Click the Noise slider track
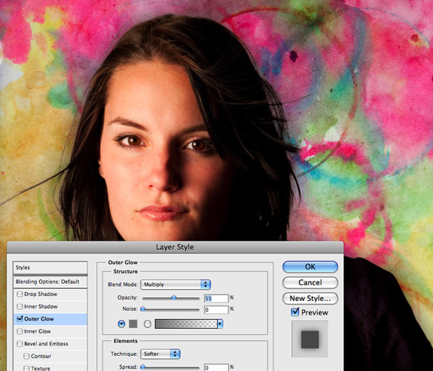 click(x=171, y=310)
